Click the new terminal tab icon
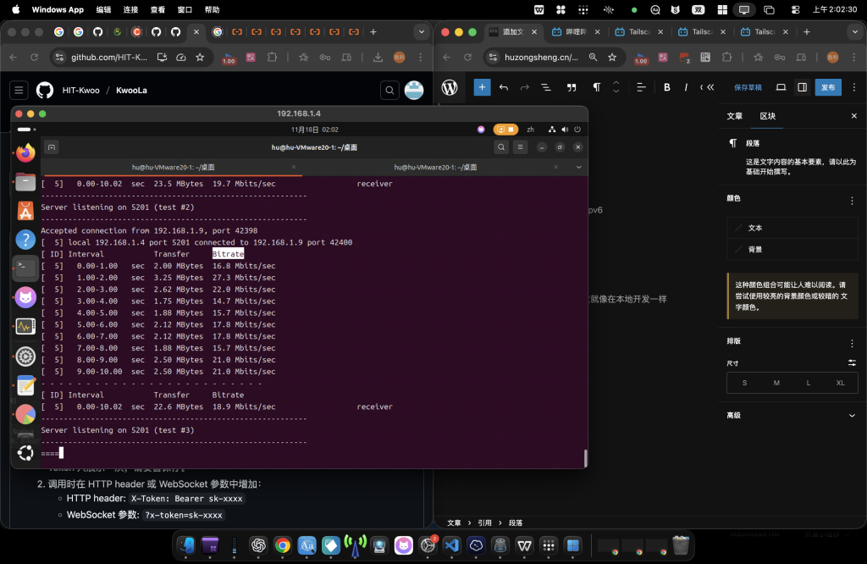The image size is (867, 564). click(52, 147)
